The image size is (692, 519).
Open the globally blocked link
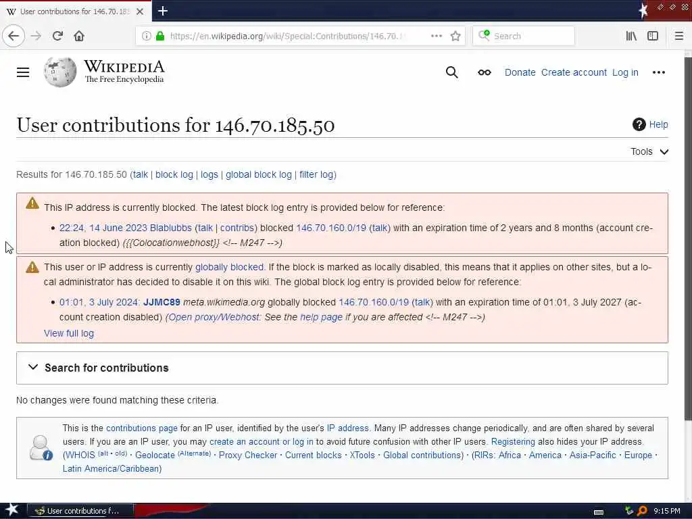pyautogui.click(x=229, y=267)
